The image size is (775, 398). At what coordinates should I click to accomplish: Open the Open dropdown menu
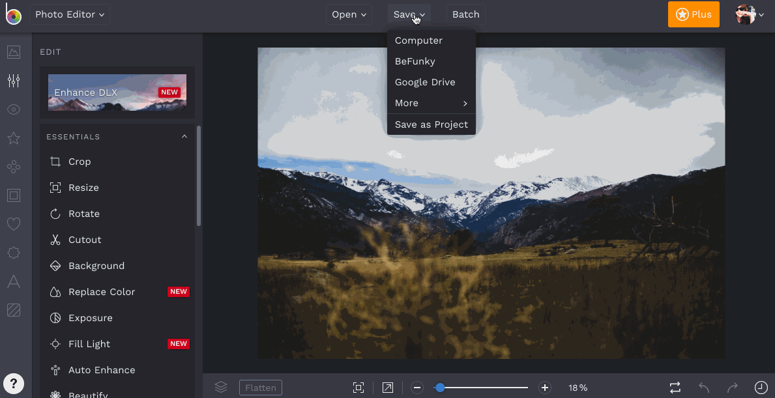(349, 14)
